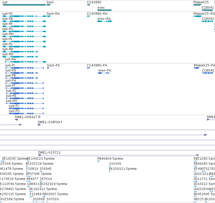Click the 48325 feature label

tap(199, 199)
